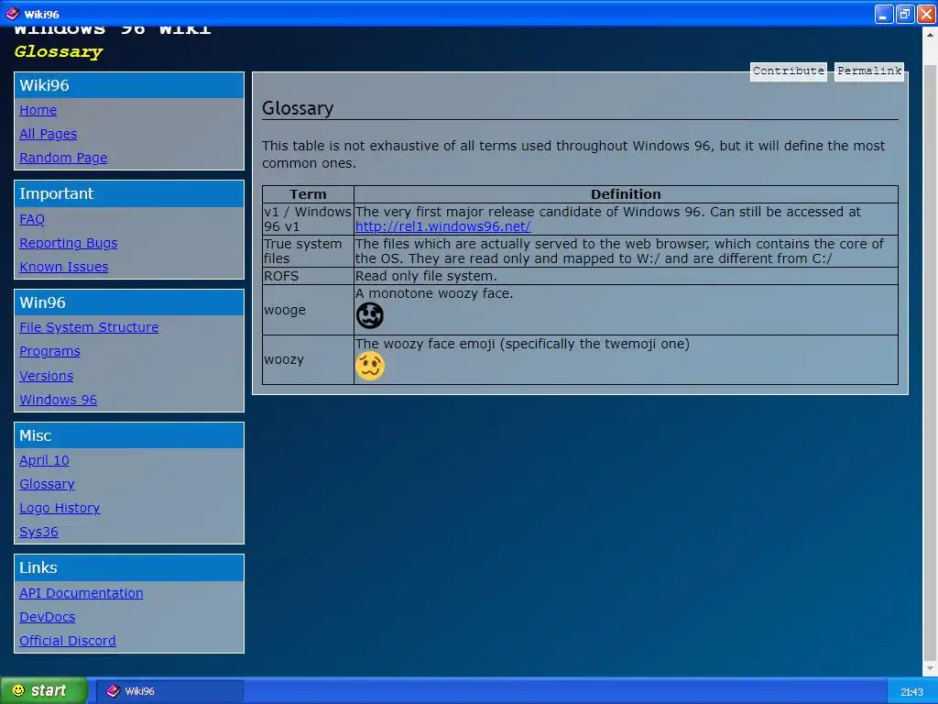
Task: Open the start menu
Action: (43, 690)
